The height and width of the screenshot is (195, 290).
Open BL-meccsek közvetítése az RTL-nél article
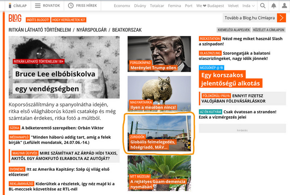tap(62, 187)
